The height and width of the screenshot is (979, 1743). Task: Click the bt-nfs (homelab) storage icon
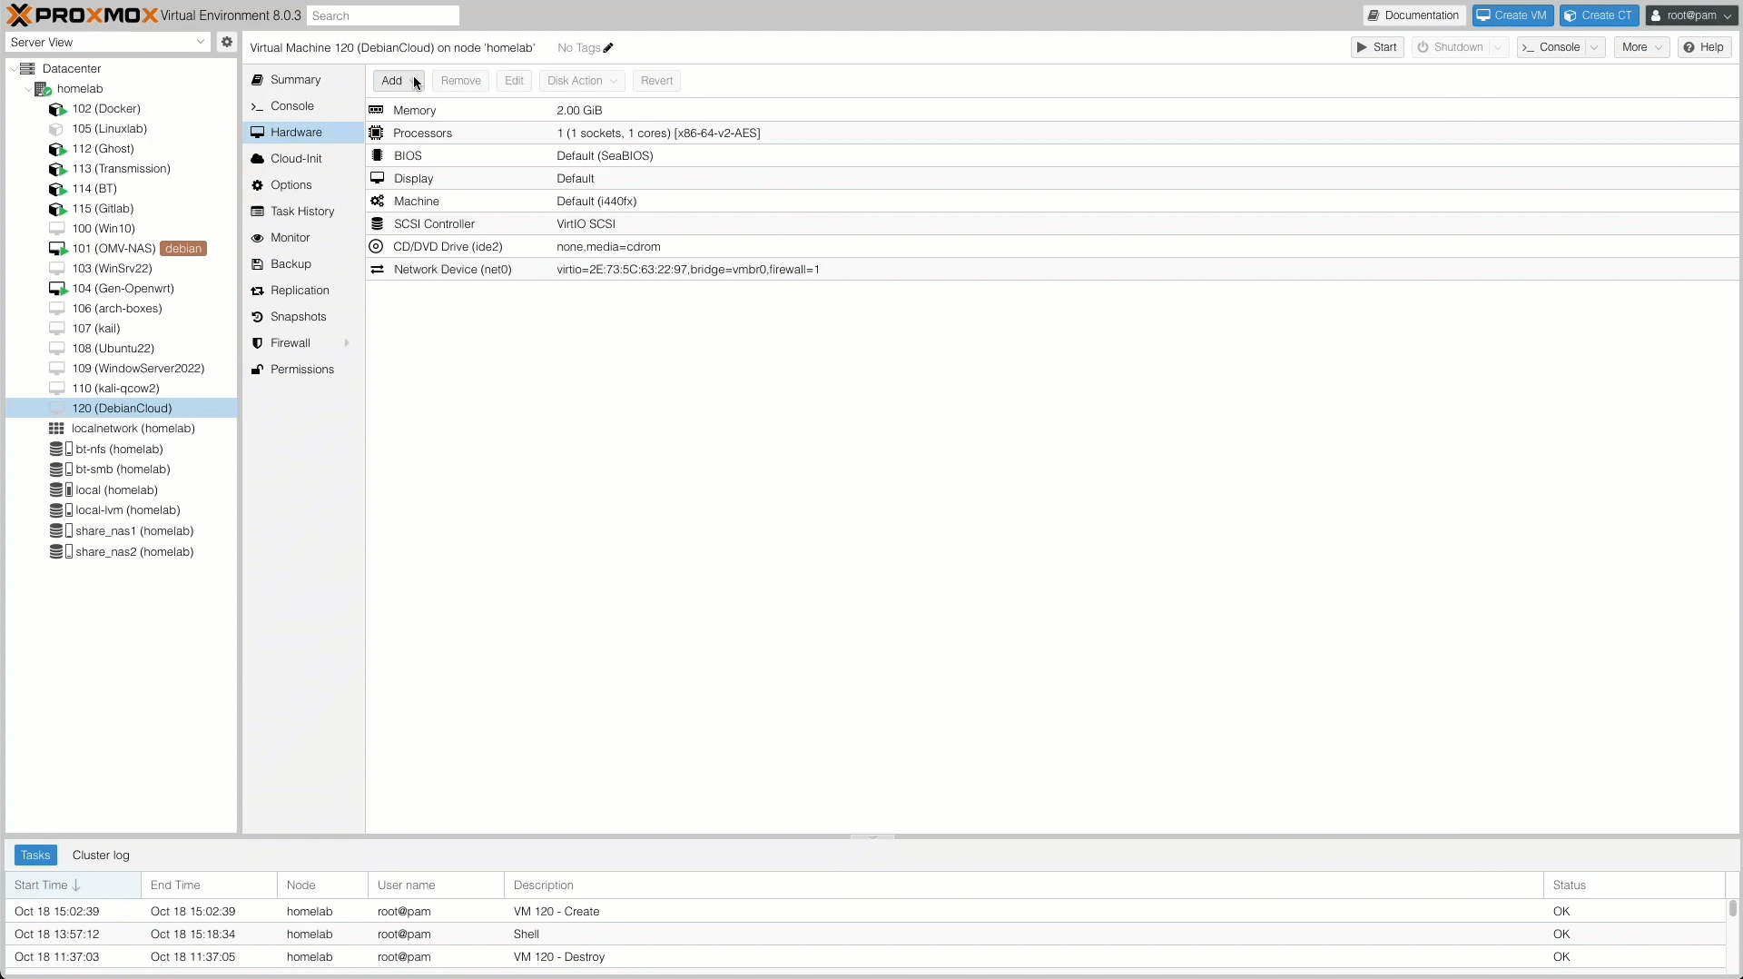(x=61, y=450)
